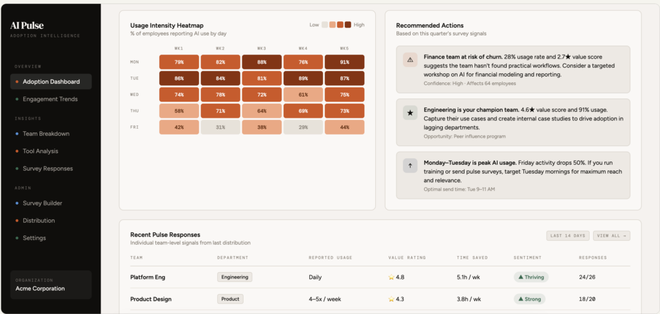The width and height of the screenshot is (660, 314).
Task: Select the Monday WK5 91% heatmap cell
Action: pyautogui.click(x=345, y=62)
